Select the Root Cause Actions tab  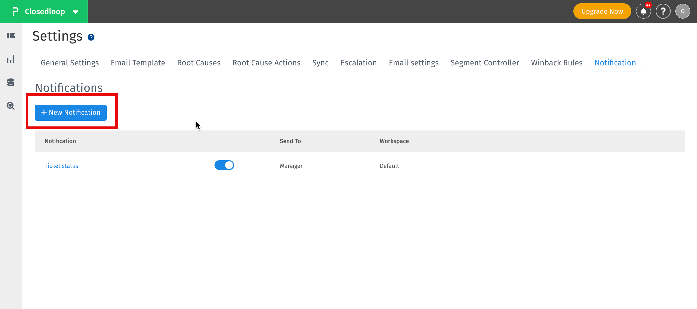click(266, 63)
